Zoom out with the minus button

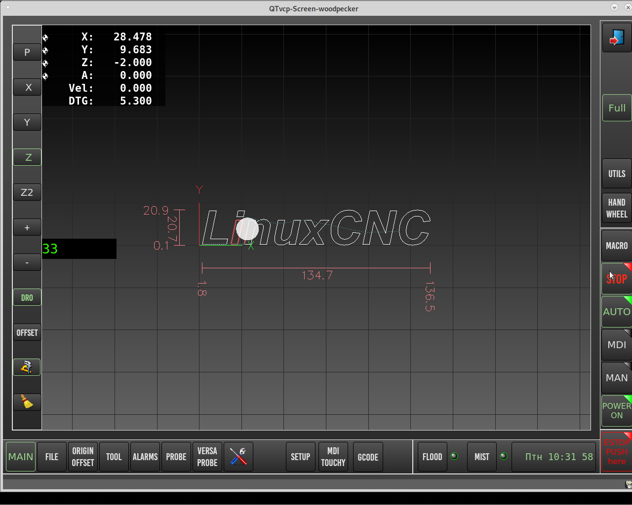[27, 262]
